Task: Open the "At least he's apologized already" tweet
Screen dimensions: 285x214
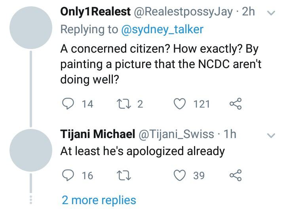Action: click(142, 152)
